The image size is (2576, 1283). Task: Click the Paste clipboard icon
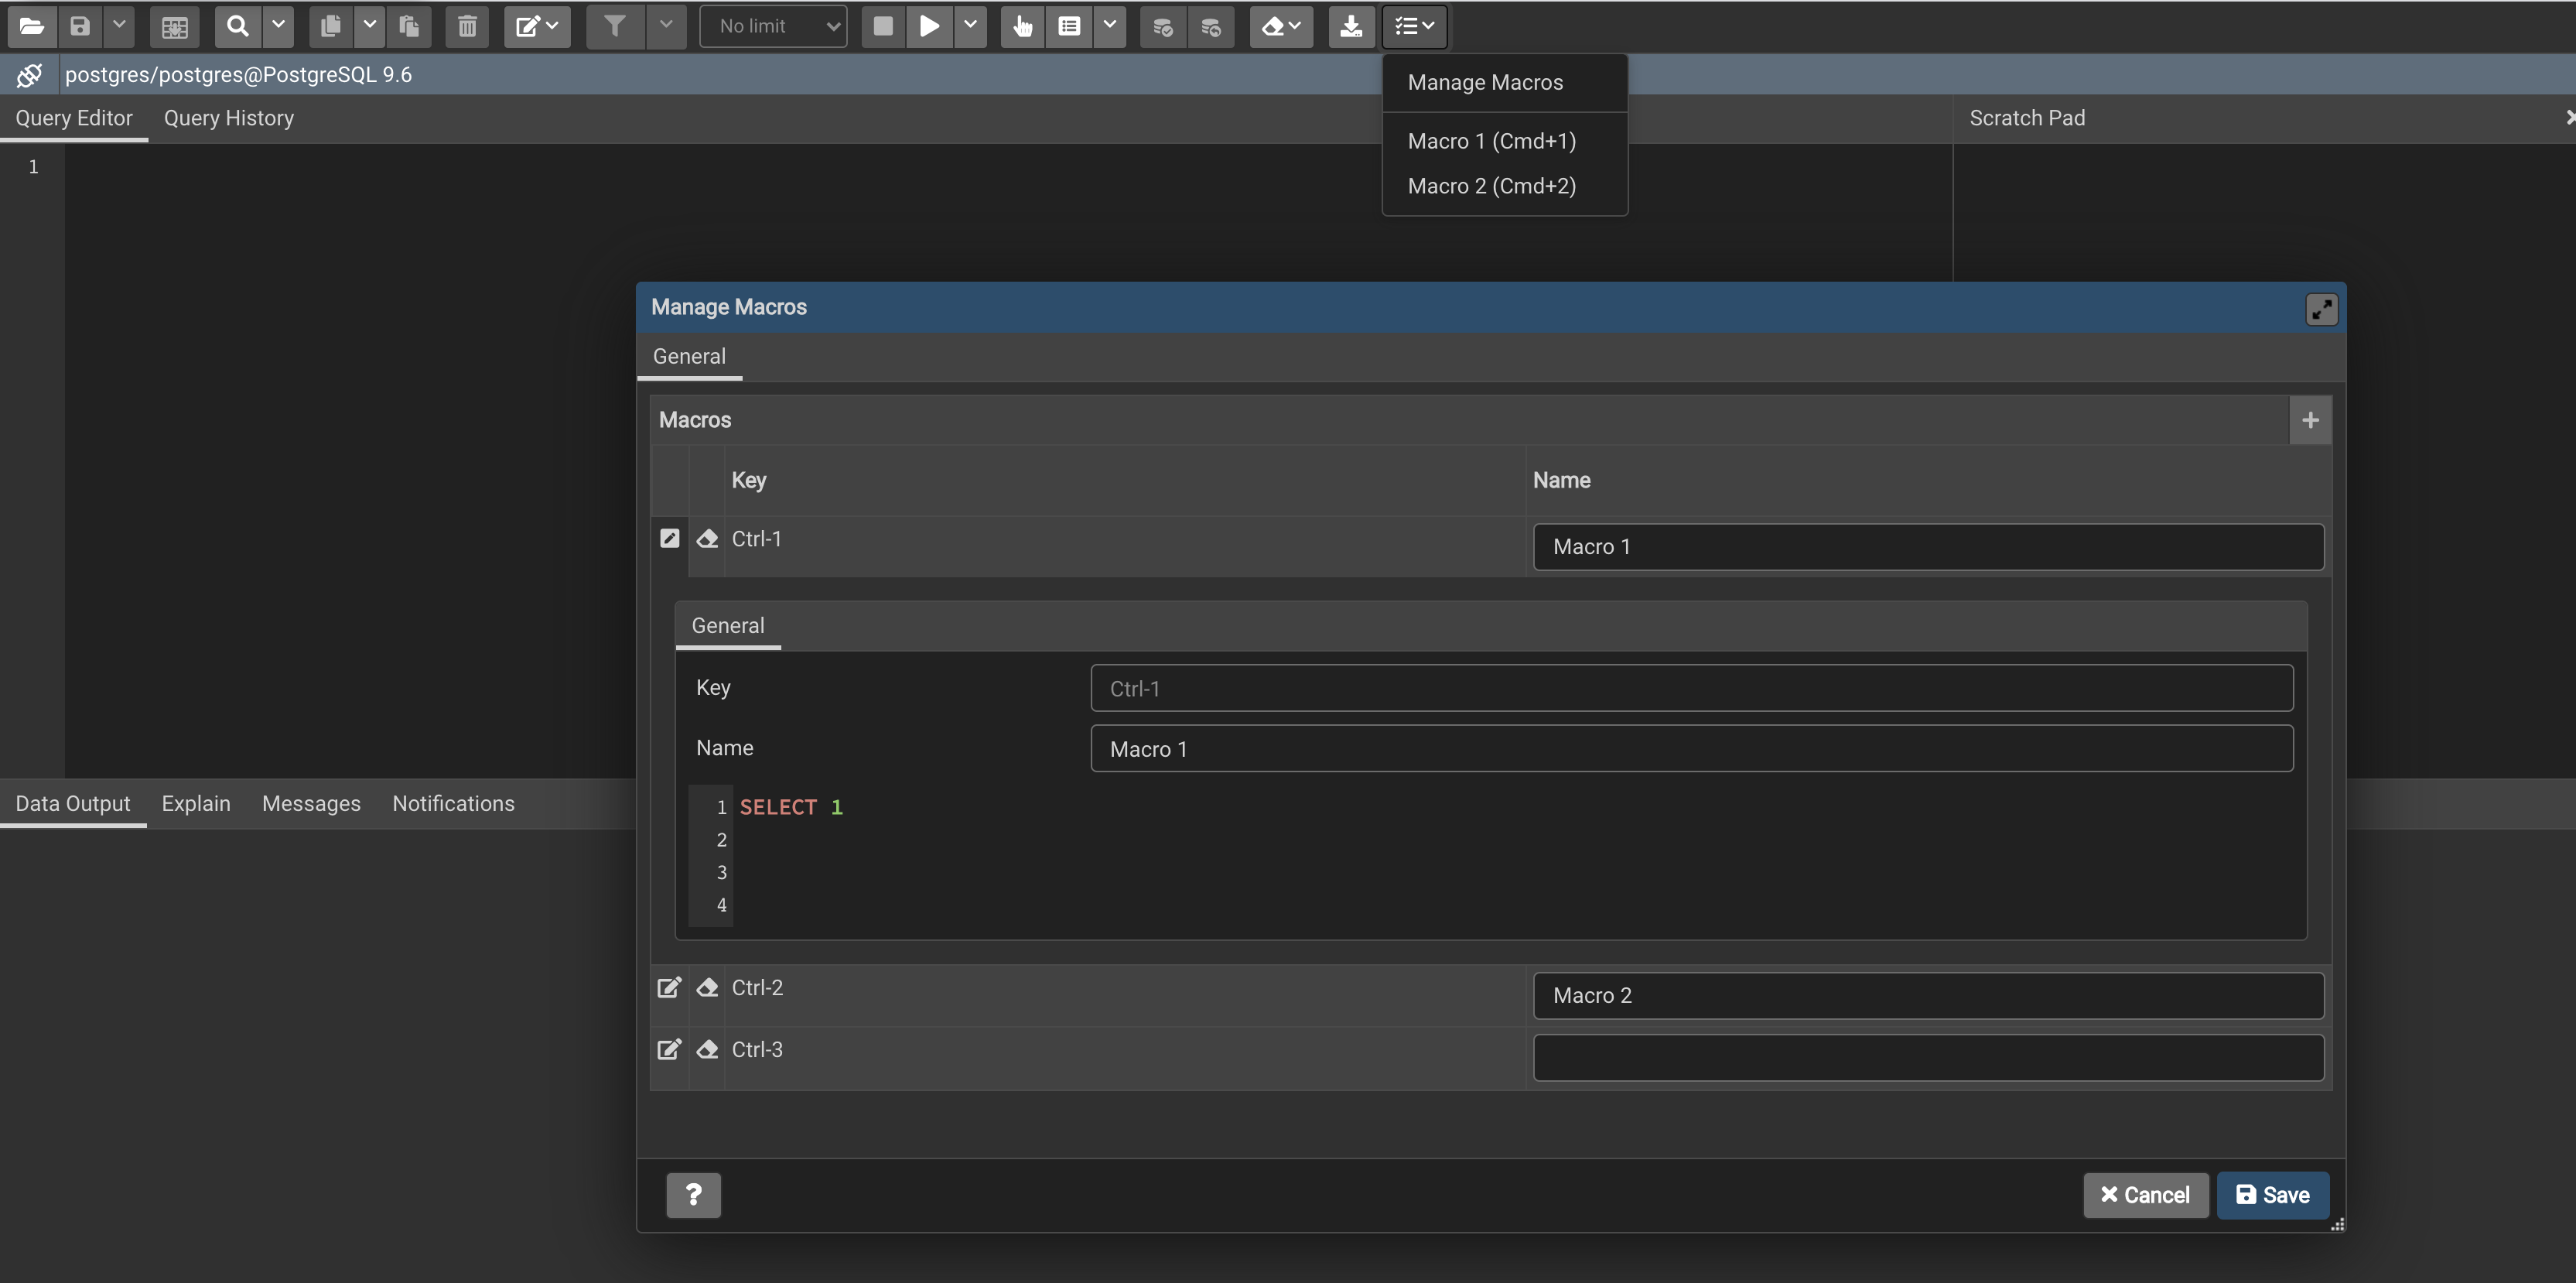(409, 26)
